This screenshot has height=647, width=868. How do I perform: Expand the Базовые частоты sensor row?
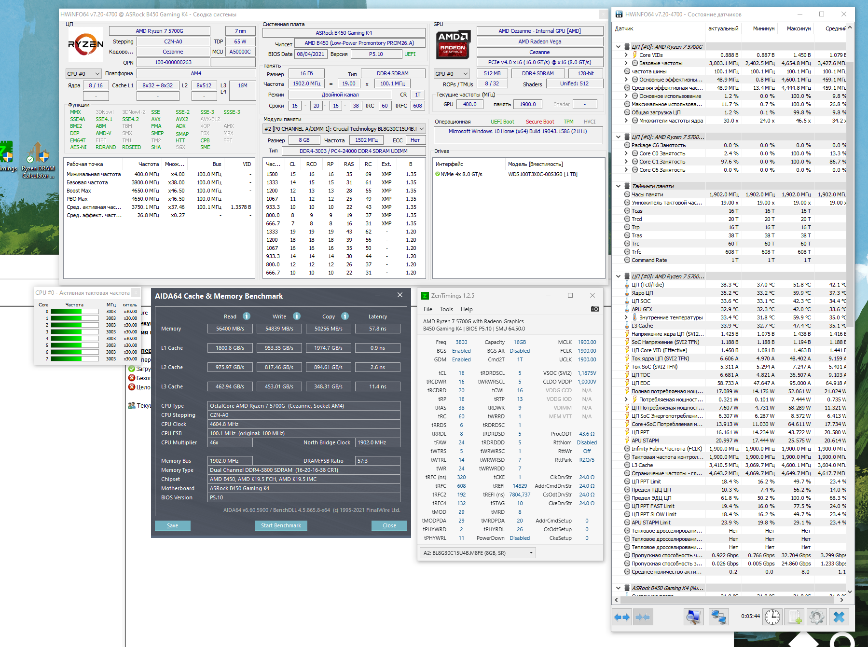click(x=626, y=63)
